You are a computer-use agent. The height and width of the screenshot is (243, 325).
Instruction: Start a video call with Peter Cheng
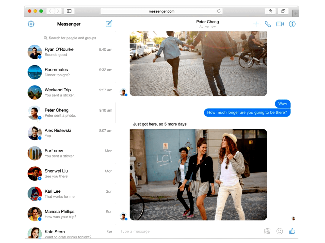(280, 24)
